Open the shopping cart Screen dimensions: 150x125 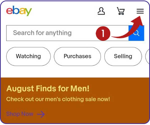[x=121, y=11]
